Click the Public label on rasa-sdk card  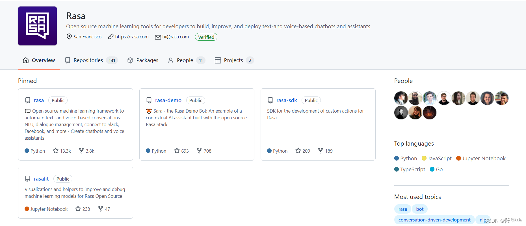point(311,100)
